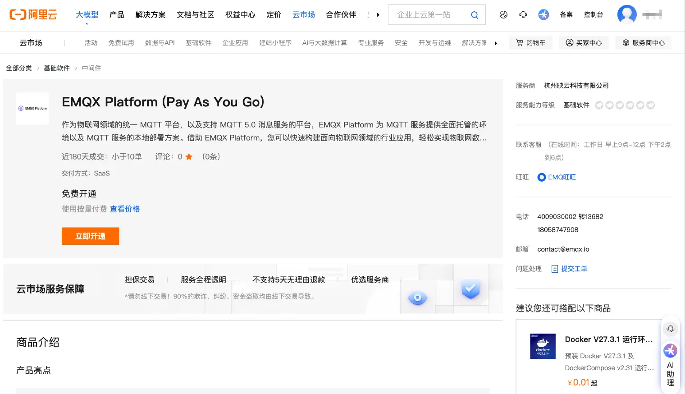Click the 查看价格 link
This screenshot has height=394, width=685.
(125, 209)
